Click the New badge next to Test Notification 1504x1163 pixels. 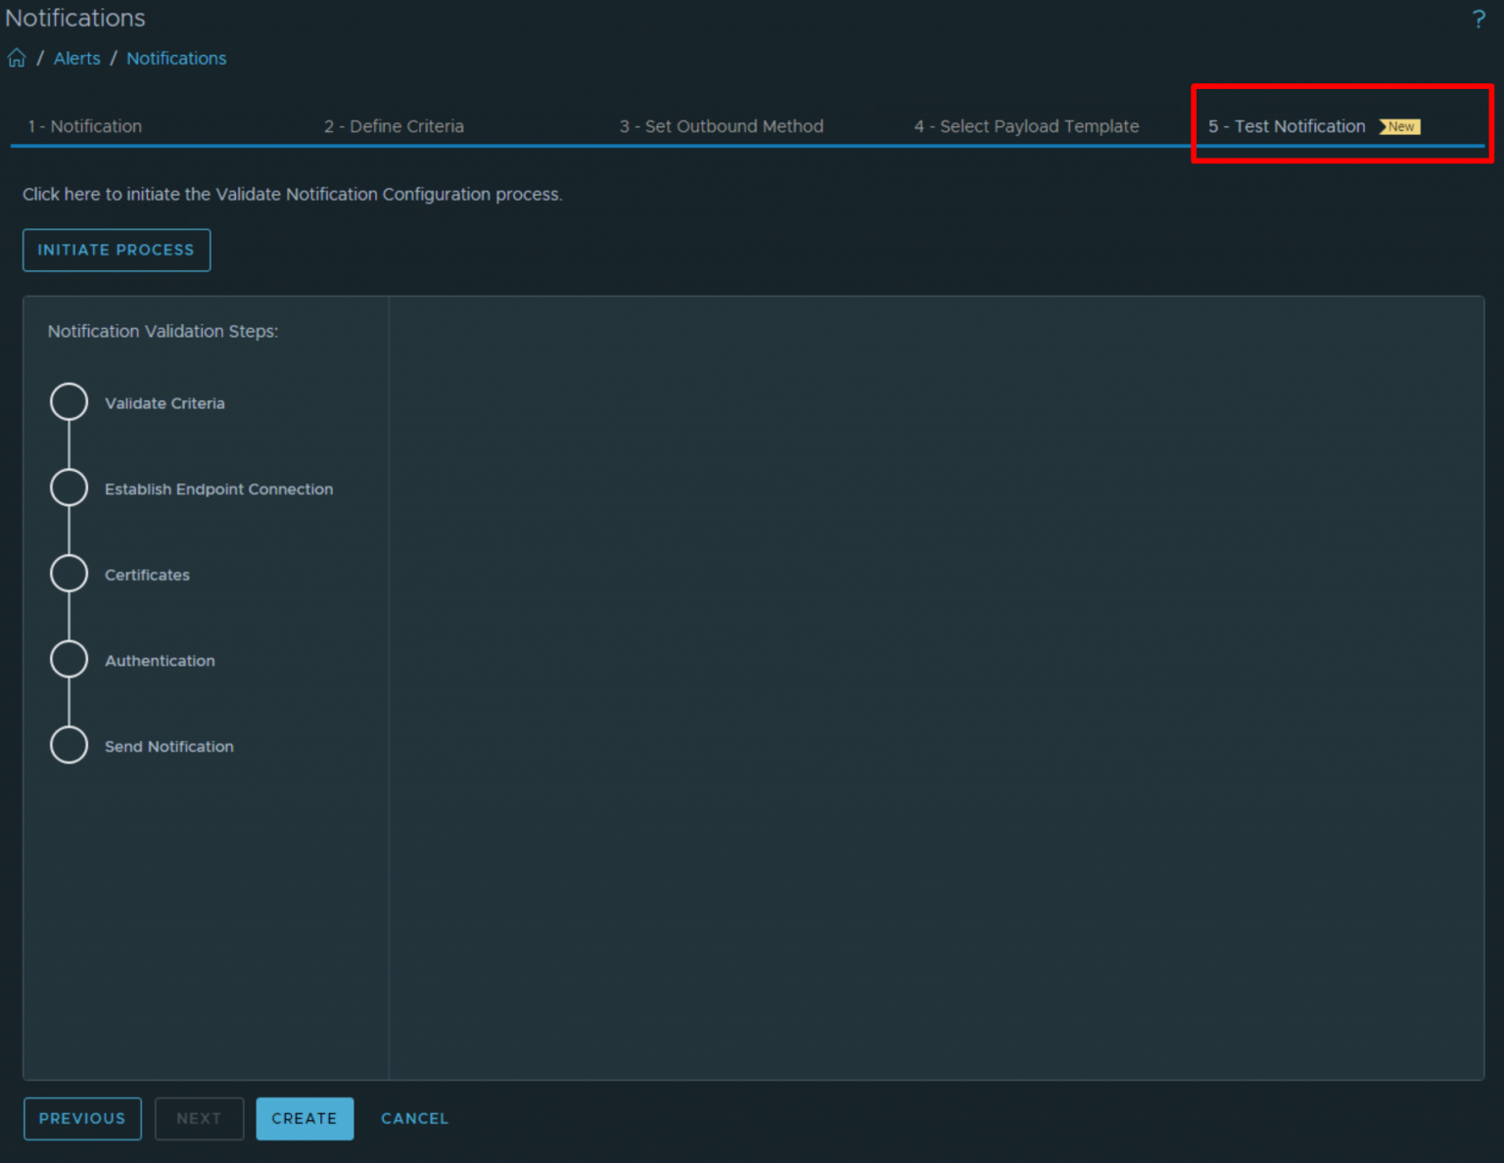pyautogui.click(x=1400, y=126)
